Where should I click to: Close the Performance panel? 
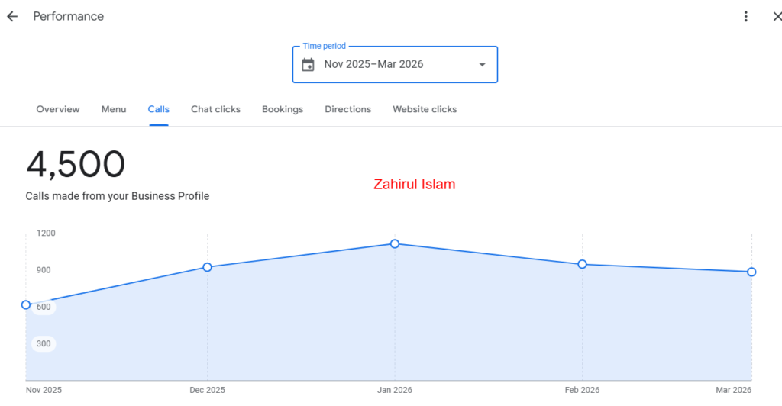tap(776, 16)
